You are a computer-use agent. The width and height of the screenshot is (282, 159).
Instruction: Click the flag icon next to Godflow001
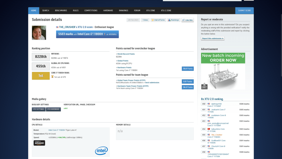(x=209, y=141)
